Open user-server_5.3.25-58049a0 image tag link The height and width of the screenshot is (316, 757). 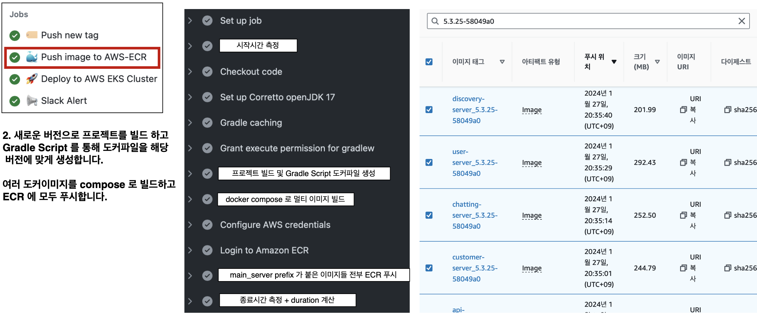pyautogui.click(x=475, y=163)
